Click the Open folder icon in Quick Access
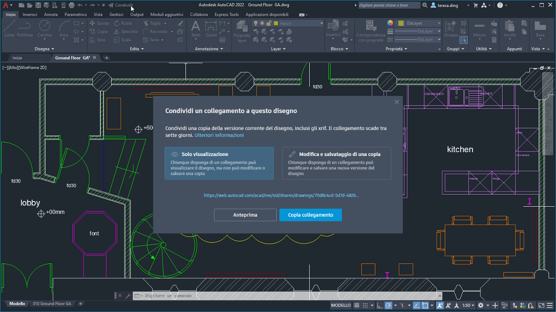The width and height of the screenshot is (556, 312). [30, 5]
